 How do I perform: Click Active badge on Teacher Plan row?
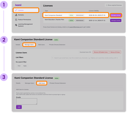tap(71, 20)
